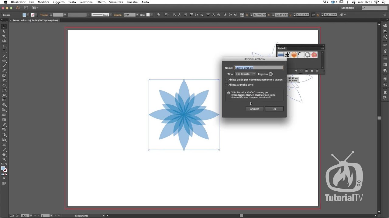Viewport: 389px width, 218px height.
Task: Open the fill color dropdown arrow
Action: pyautogui.click(x=28, y=15)
